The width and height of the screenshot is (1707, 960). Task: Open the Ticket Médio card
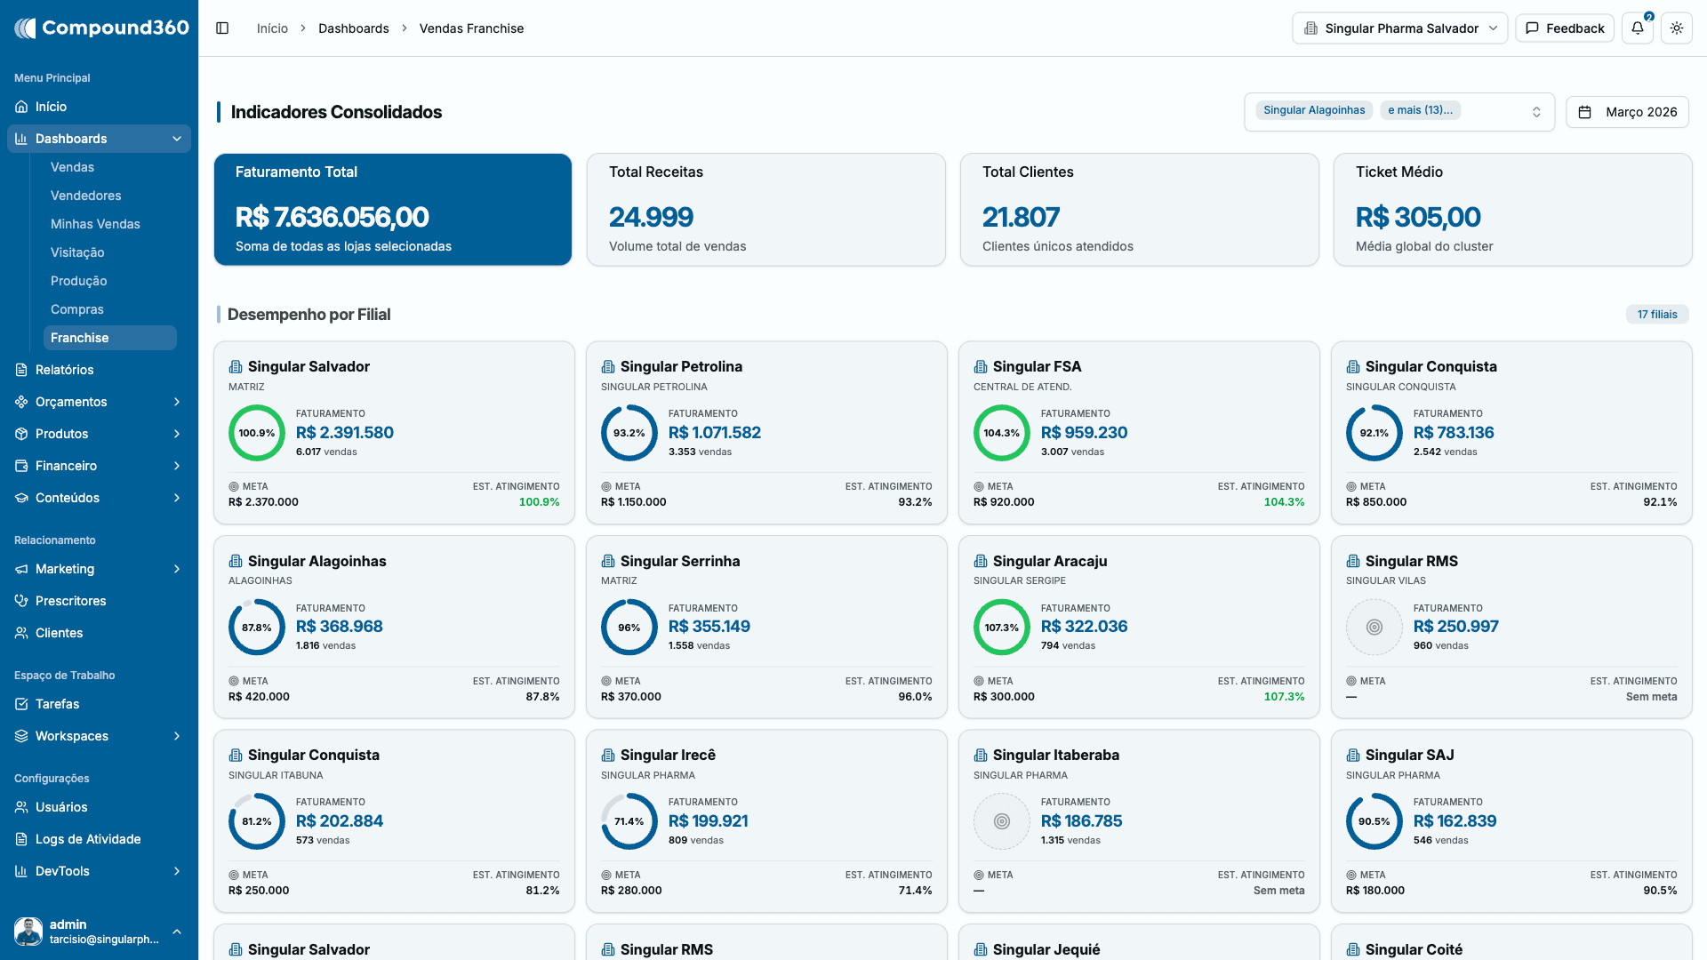pos(1512,210)
